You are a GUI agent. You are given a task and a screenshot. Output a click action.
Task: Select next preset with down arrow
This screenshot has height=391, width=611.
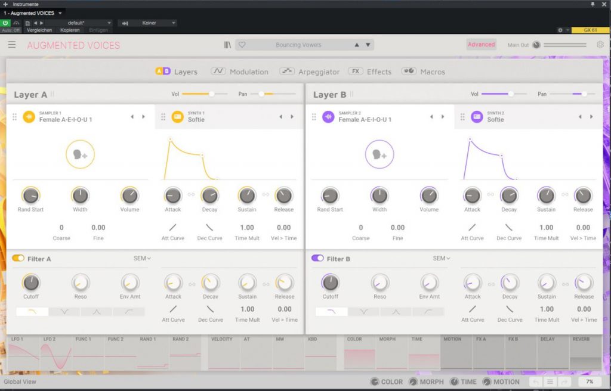(x=368, y=45)
